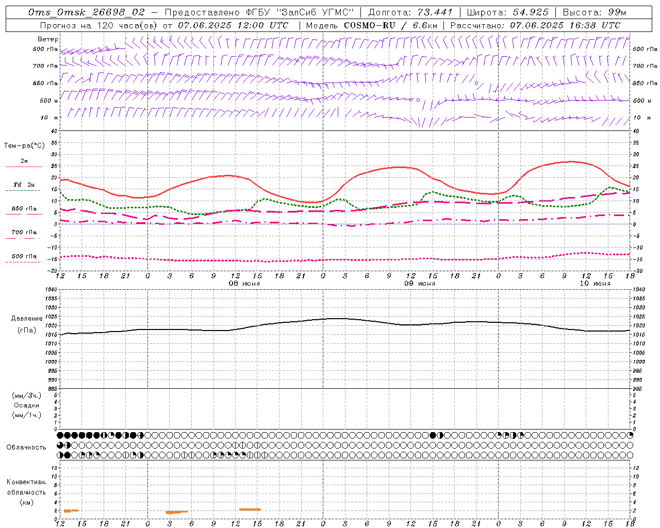The width and height of the screenshot is (660, 528).
Task: Select the Облачность cloudiness label
Action: 26,448
